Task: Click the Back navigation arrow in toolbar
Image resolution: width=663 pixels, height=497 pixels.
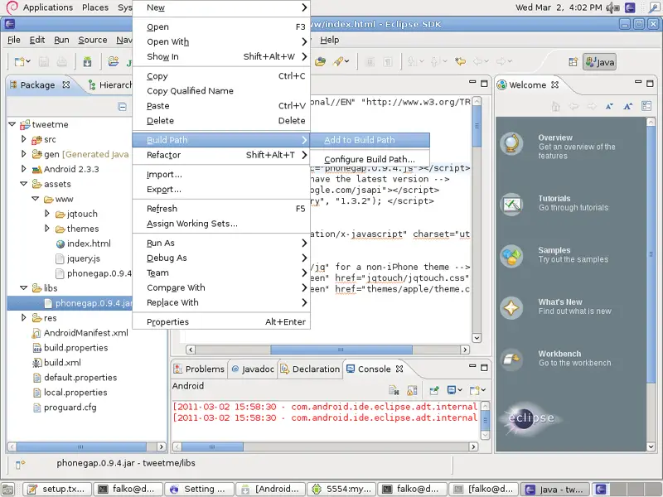Action: (478, 61)
